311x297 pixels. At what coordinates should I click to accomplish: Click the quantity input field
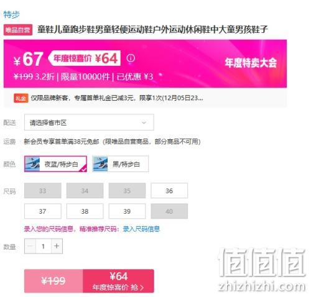pos(44,246)
